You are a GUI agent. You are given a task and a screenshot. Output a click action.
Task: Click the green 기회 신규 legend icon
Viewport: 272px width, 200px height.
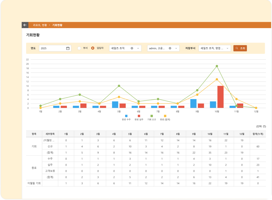tap(152, 116)
